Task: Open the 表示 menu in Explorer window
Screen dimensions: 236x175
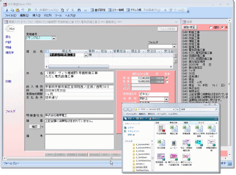Action: coord(152,114)
